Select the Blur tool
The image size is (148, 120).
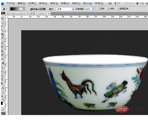click(2, 67)
